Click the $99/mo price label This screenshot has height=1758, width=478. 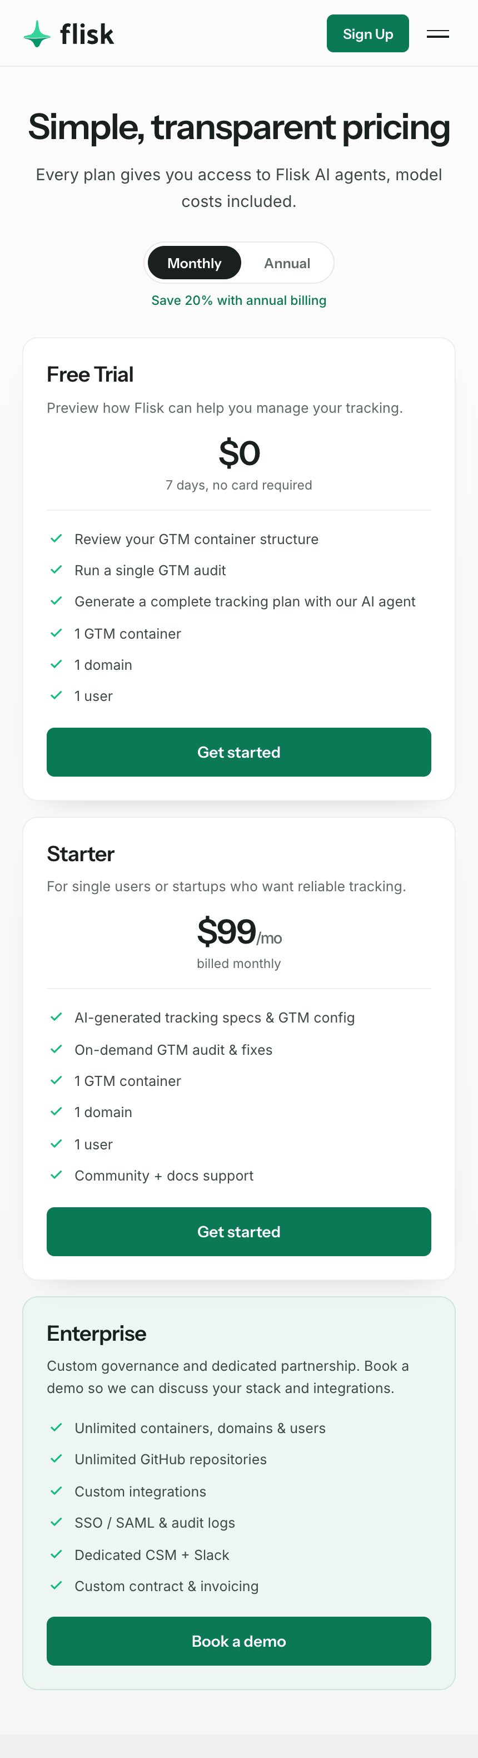[x=240, y=932]
